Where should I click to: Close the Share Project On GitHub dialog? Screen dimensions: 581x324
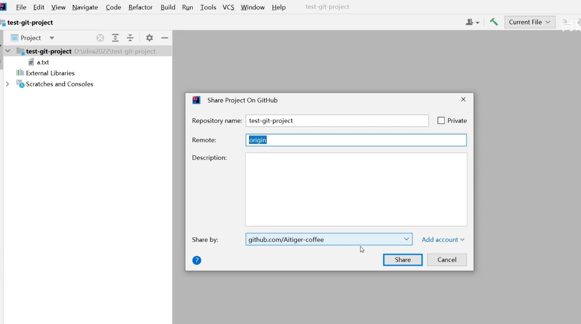[x=464, y=99]
